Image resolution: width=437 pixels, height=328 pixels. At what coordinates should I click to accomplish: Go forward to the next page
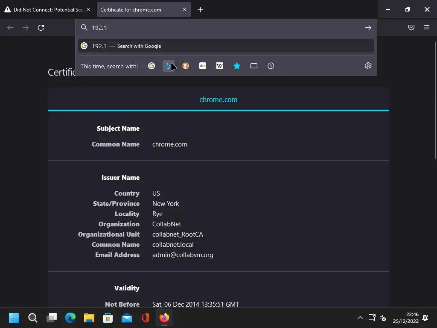[26, 28]
